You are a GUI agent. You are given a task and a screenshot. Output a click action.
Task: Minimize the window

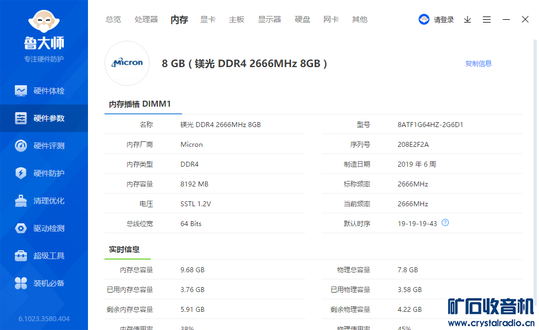pos(506,20)
